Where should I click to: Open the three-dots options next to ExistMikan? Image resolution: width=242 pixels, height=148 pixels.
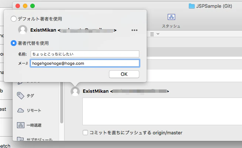pyautogui.click(x=134, y=30)
